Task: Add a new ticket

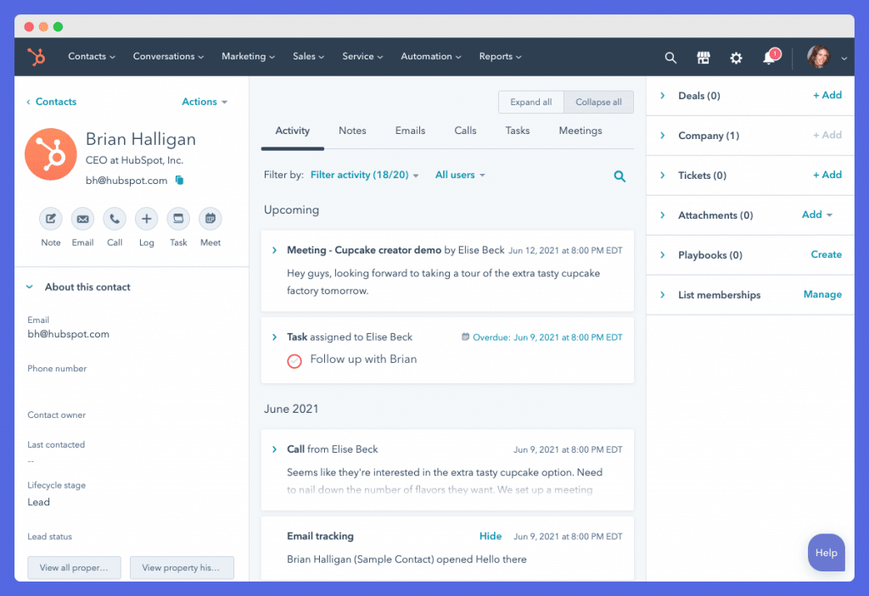Action: [827, 175]
